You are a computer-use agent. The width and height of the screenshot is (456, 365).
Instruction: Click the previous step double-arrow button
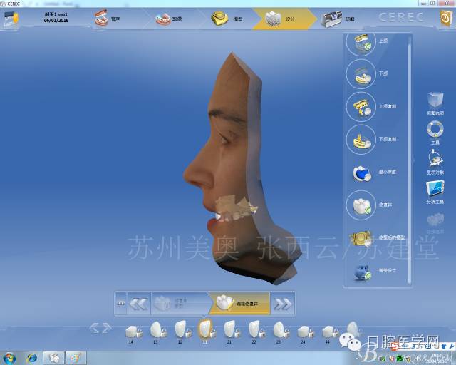pos(138,304)
